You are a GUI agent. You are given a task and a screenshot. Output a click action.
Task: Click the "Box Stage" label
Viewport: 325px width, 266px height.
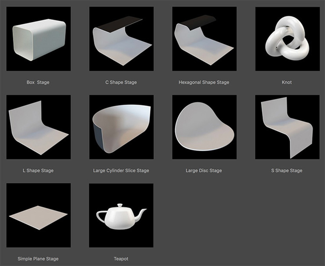(38, 82)
